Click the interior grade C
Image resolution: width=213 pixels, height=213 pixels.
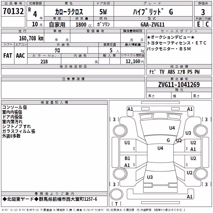click(207, 24)
